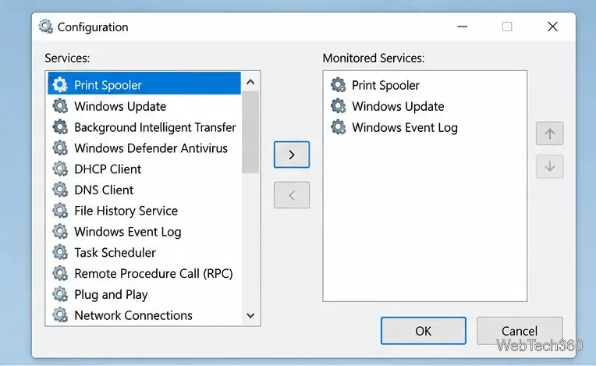
Task: Select the Plug and Play service
Action: [x=144, y=294]
